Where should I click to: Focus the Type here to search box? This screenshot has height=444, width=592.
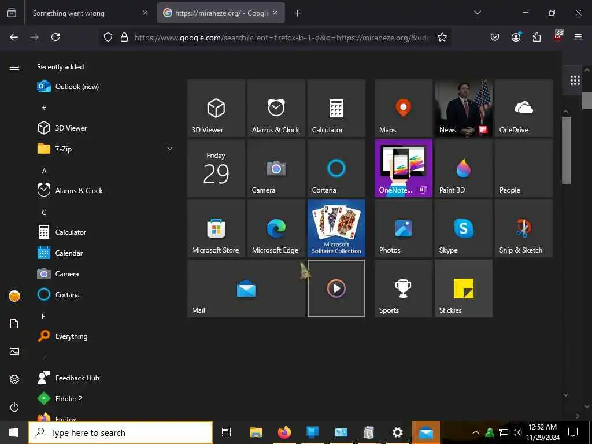tap(120, 432)
